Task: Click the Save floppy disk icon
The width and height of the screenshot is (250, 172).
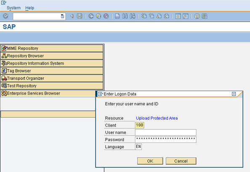Action: [x=80, y=16]
